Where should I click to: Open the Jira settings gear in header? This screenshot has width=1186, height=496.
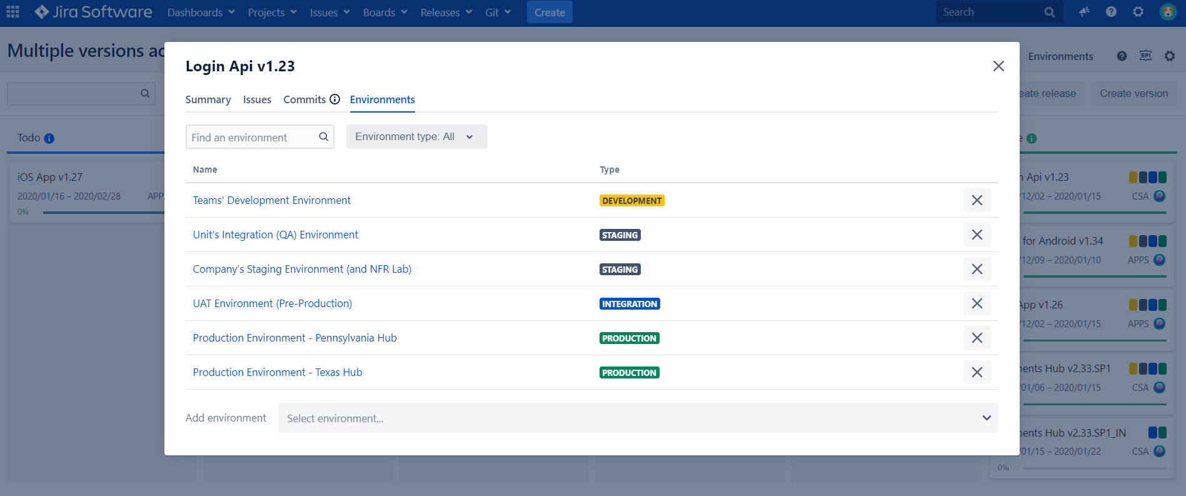tap(1138, 12)
